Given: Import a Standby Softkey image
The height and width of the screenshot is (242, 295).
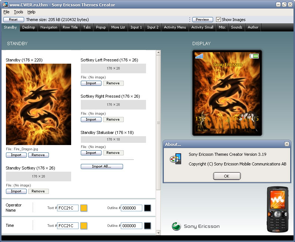Looking at the screenshot, I should [16, 191].
